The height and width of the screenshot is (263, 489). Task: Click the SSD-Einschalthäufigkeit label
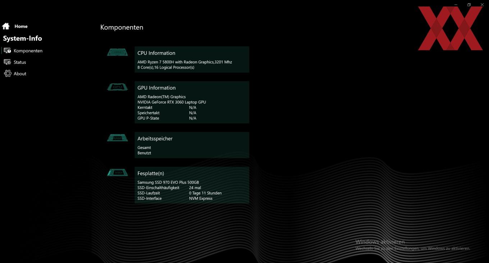tap(158, 188)
